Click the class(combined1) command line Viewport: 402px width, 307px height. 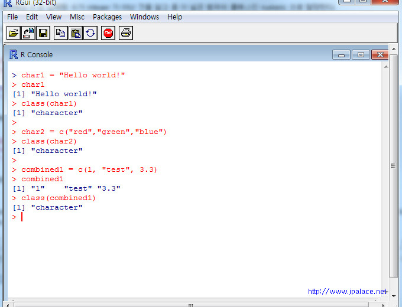(x=54, y=198)
